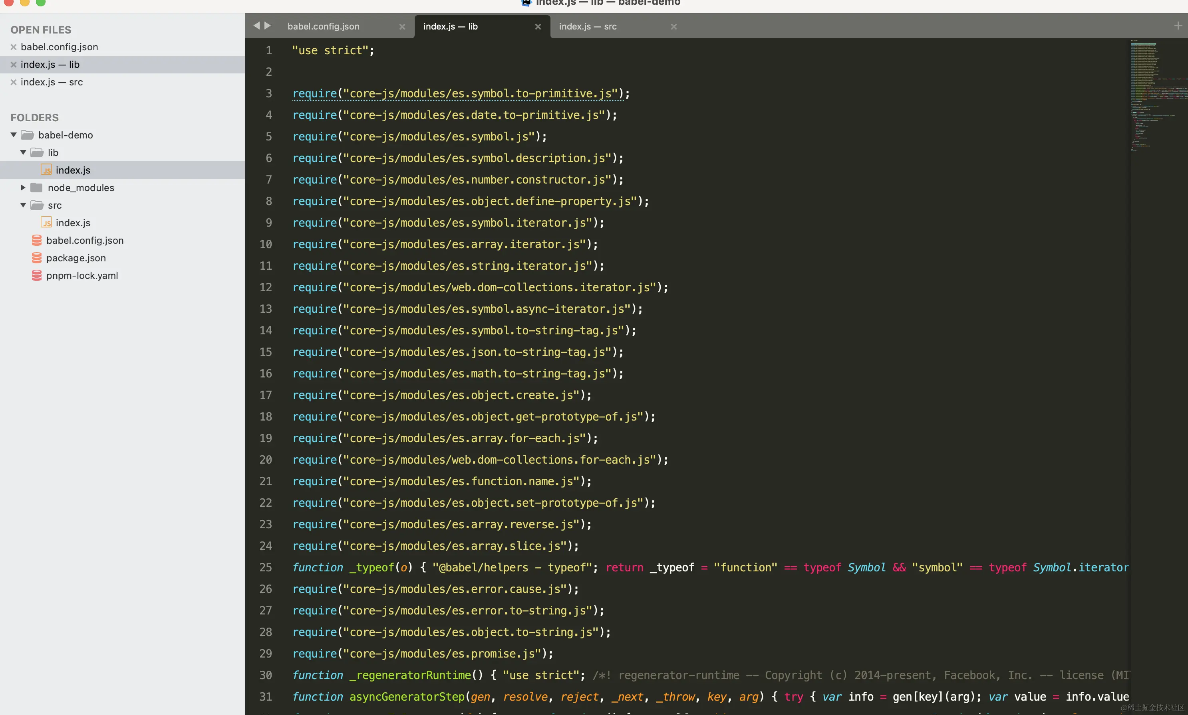This screenshot has height=715, width=1188.
Task: Click the _typeof function definition
Action: [372, 567]
